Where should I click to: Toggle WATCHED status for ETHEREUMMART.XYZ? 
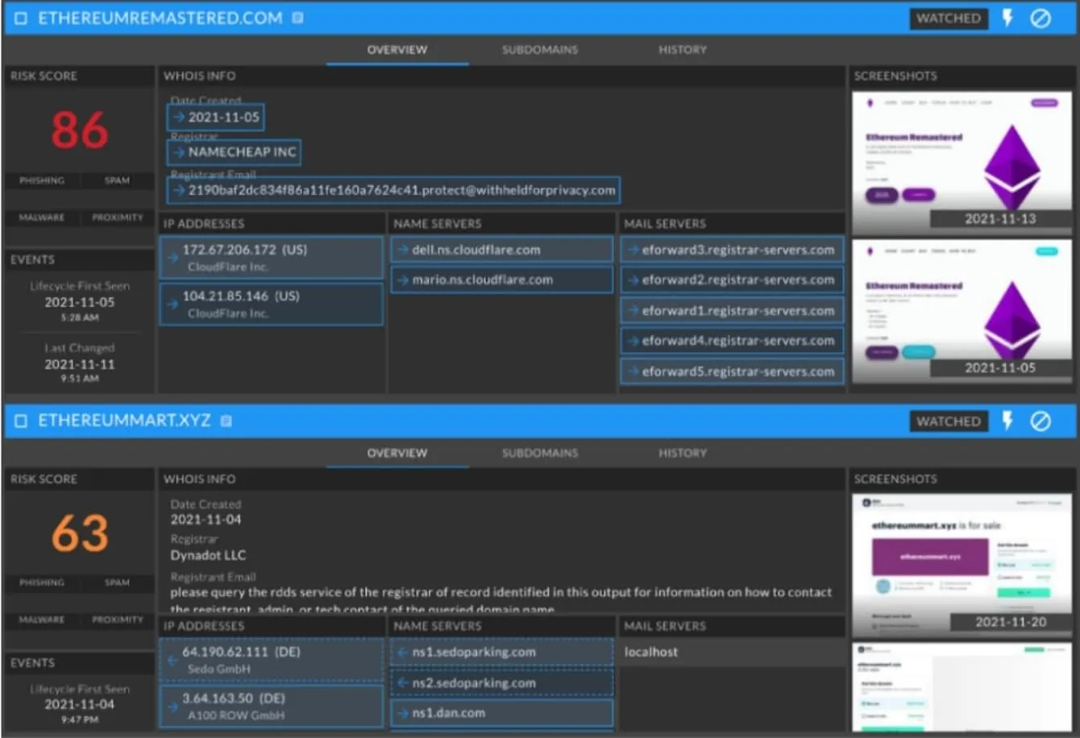[x=948, y=421]
